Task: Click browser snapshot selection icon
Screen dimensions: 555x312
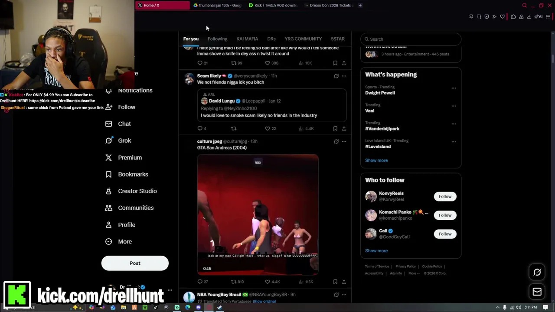Action: [479, 17]
